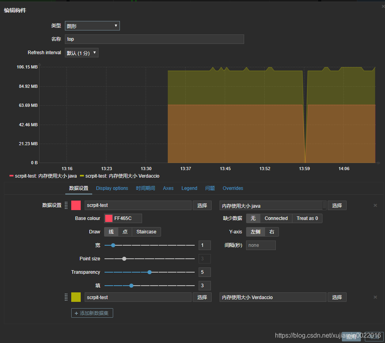Screen dimensions: 385x343
Task: Click the 内存使用大小 java item field
Action: (x=273, y=205)
